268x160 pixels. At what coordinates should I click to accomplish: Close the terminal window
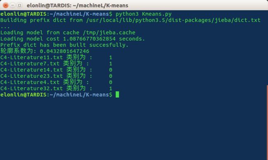point(5,5)
